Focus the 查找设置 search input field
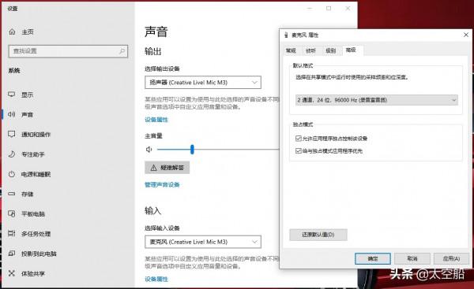 (x=68, y=51)
